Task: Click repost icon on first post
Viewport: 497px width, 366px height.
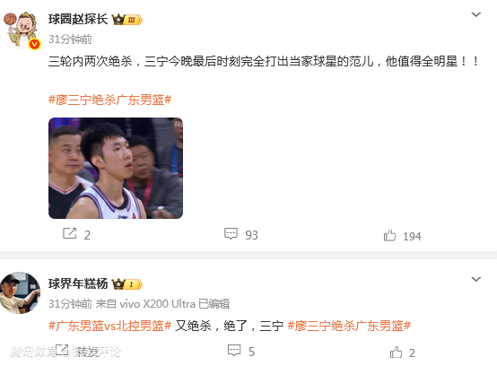Action: click(x=70, y=233)
